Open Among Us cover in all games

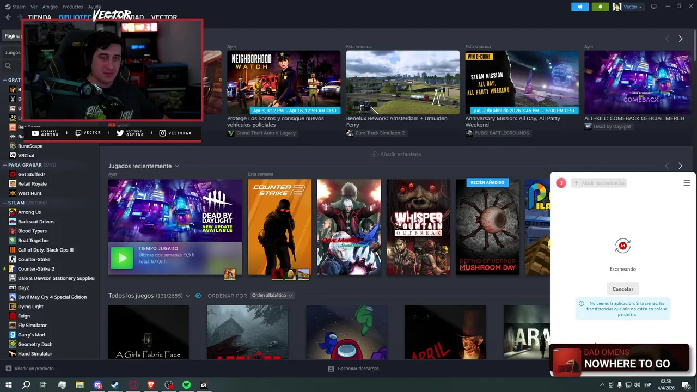346,332
